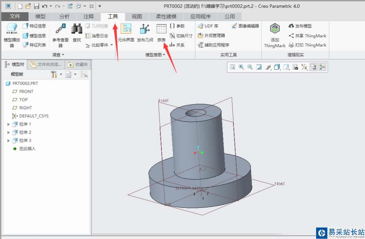
Task: Open the Model Player (模型播放器) tool
Action: (12, 35)
